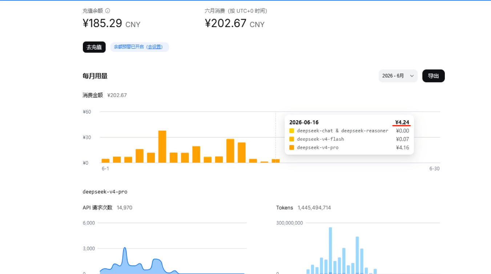Click the ¥60 axis label
This screenshot has height=274, width=491.
(87, 112)
